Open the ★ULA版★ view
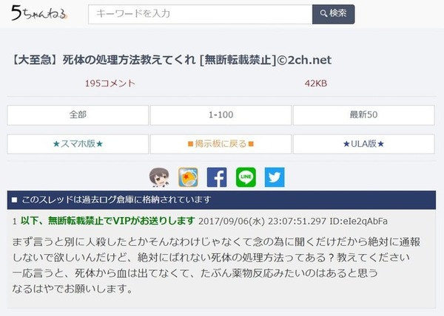The width and height of the screenshot is (444, 316). click(363, 144)
